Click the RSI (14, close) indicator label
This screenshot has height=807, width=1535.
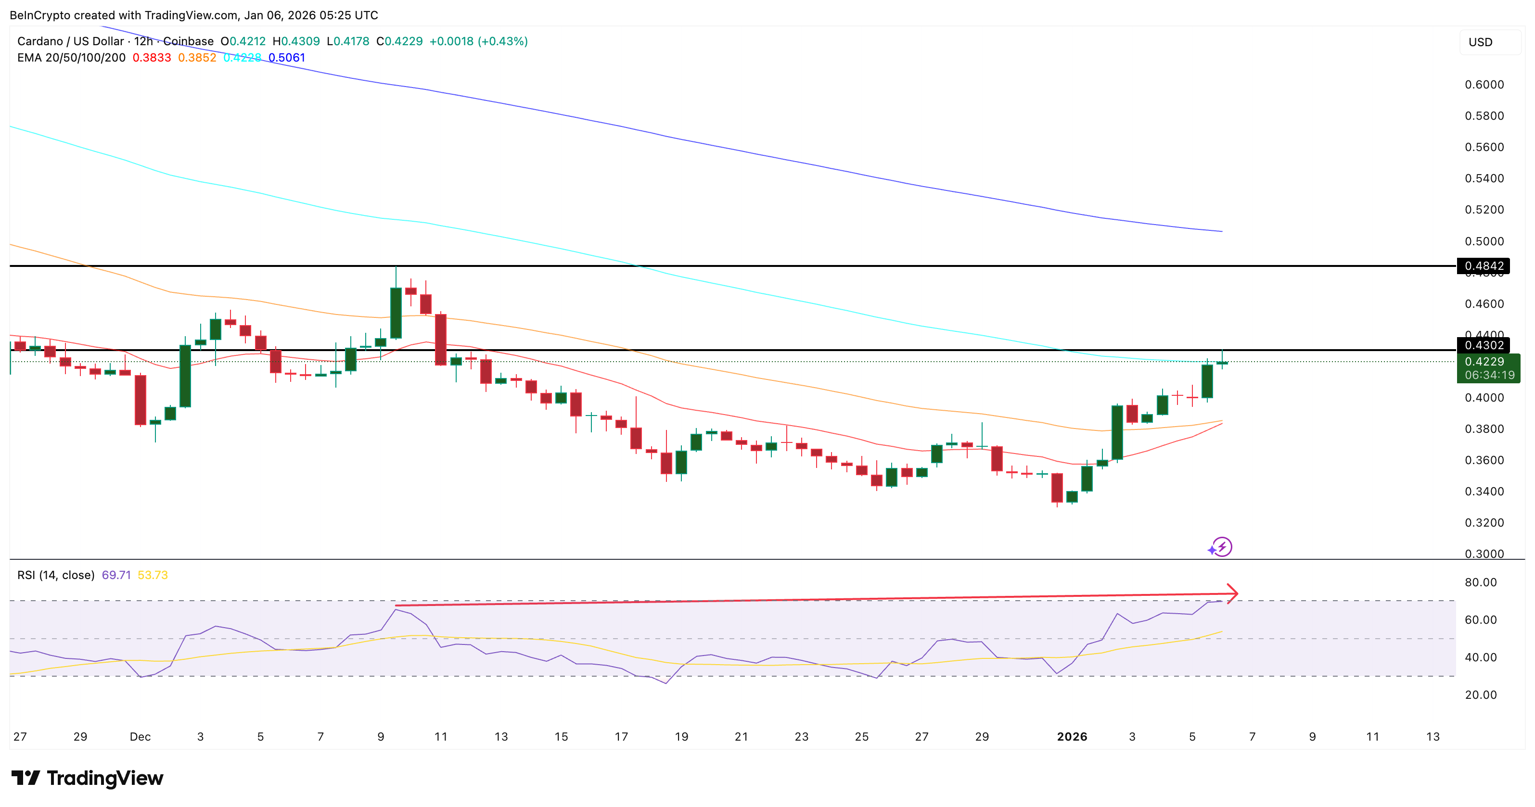[55, 575]
